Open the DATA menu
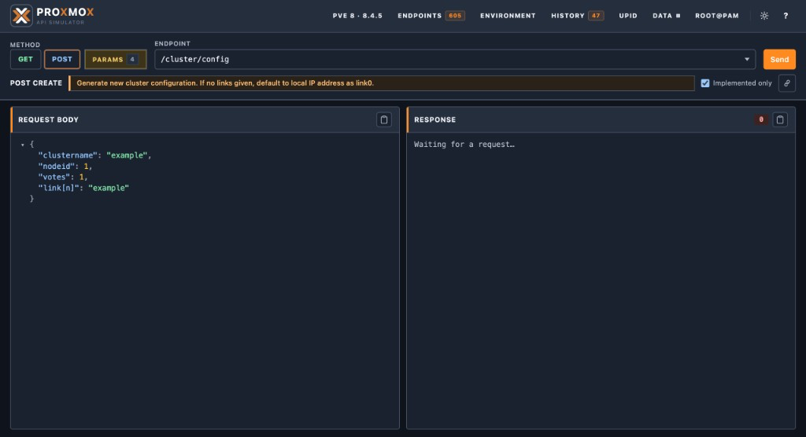The height and width of the screenshot is (437, 806). [x=666, y=16]
